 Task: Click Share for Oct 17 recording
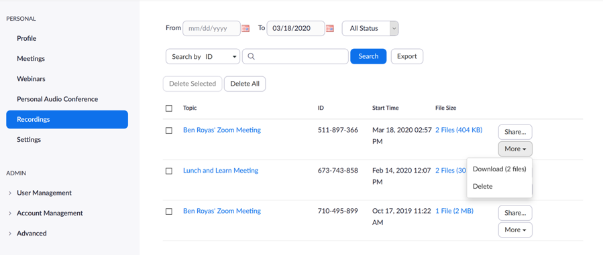click(x=515, y=213)
